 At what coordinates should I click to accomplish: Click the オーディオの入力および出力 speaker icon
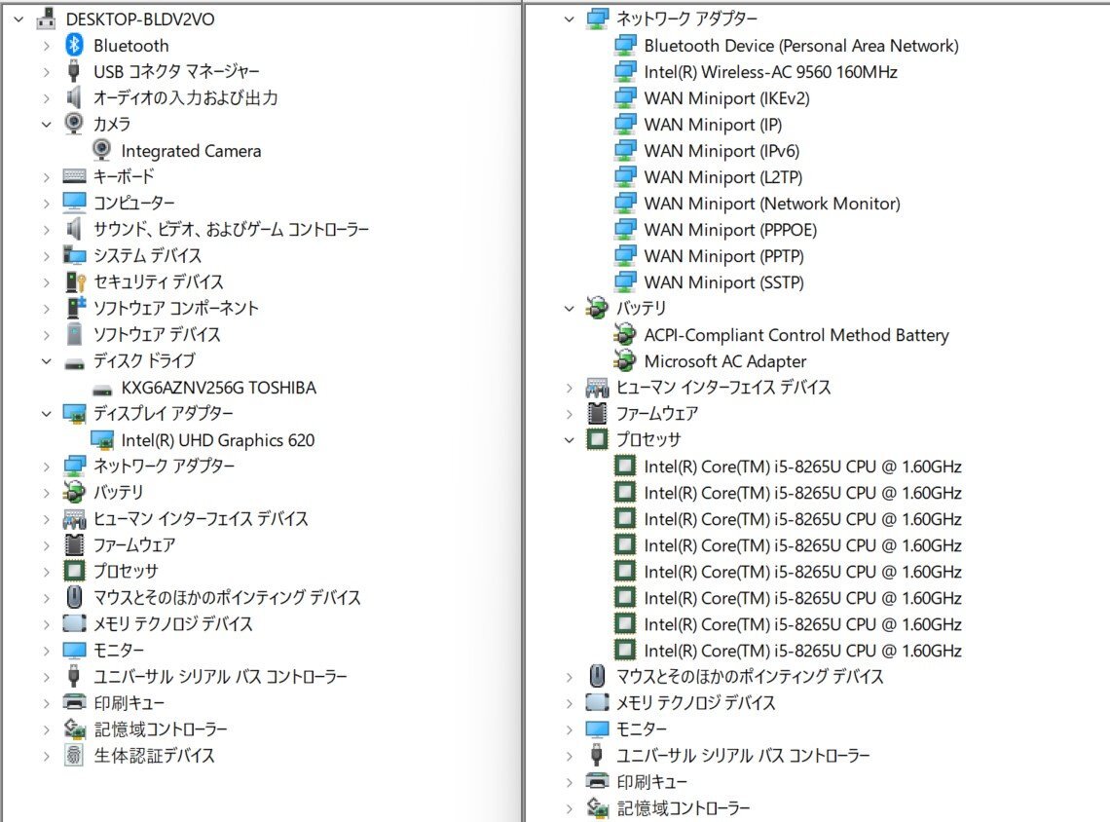74,97
